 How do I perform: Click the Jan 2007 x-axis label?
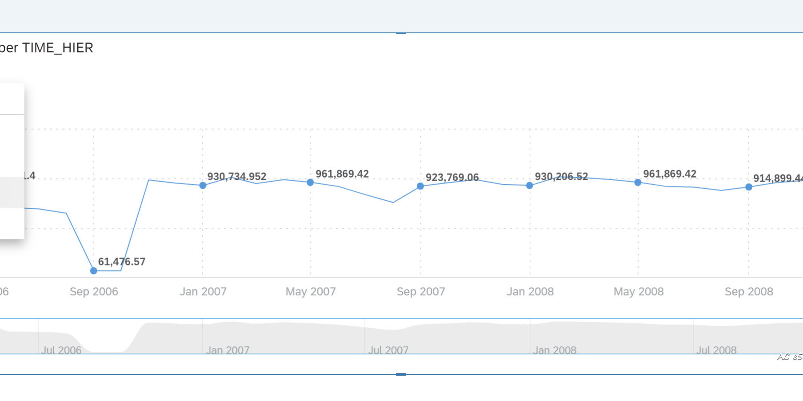click(x=203, y=292)
